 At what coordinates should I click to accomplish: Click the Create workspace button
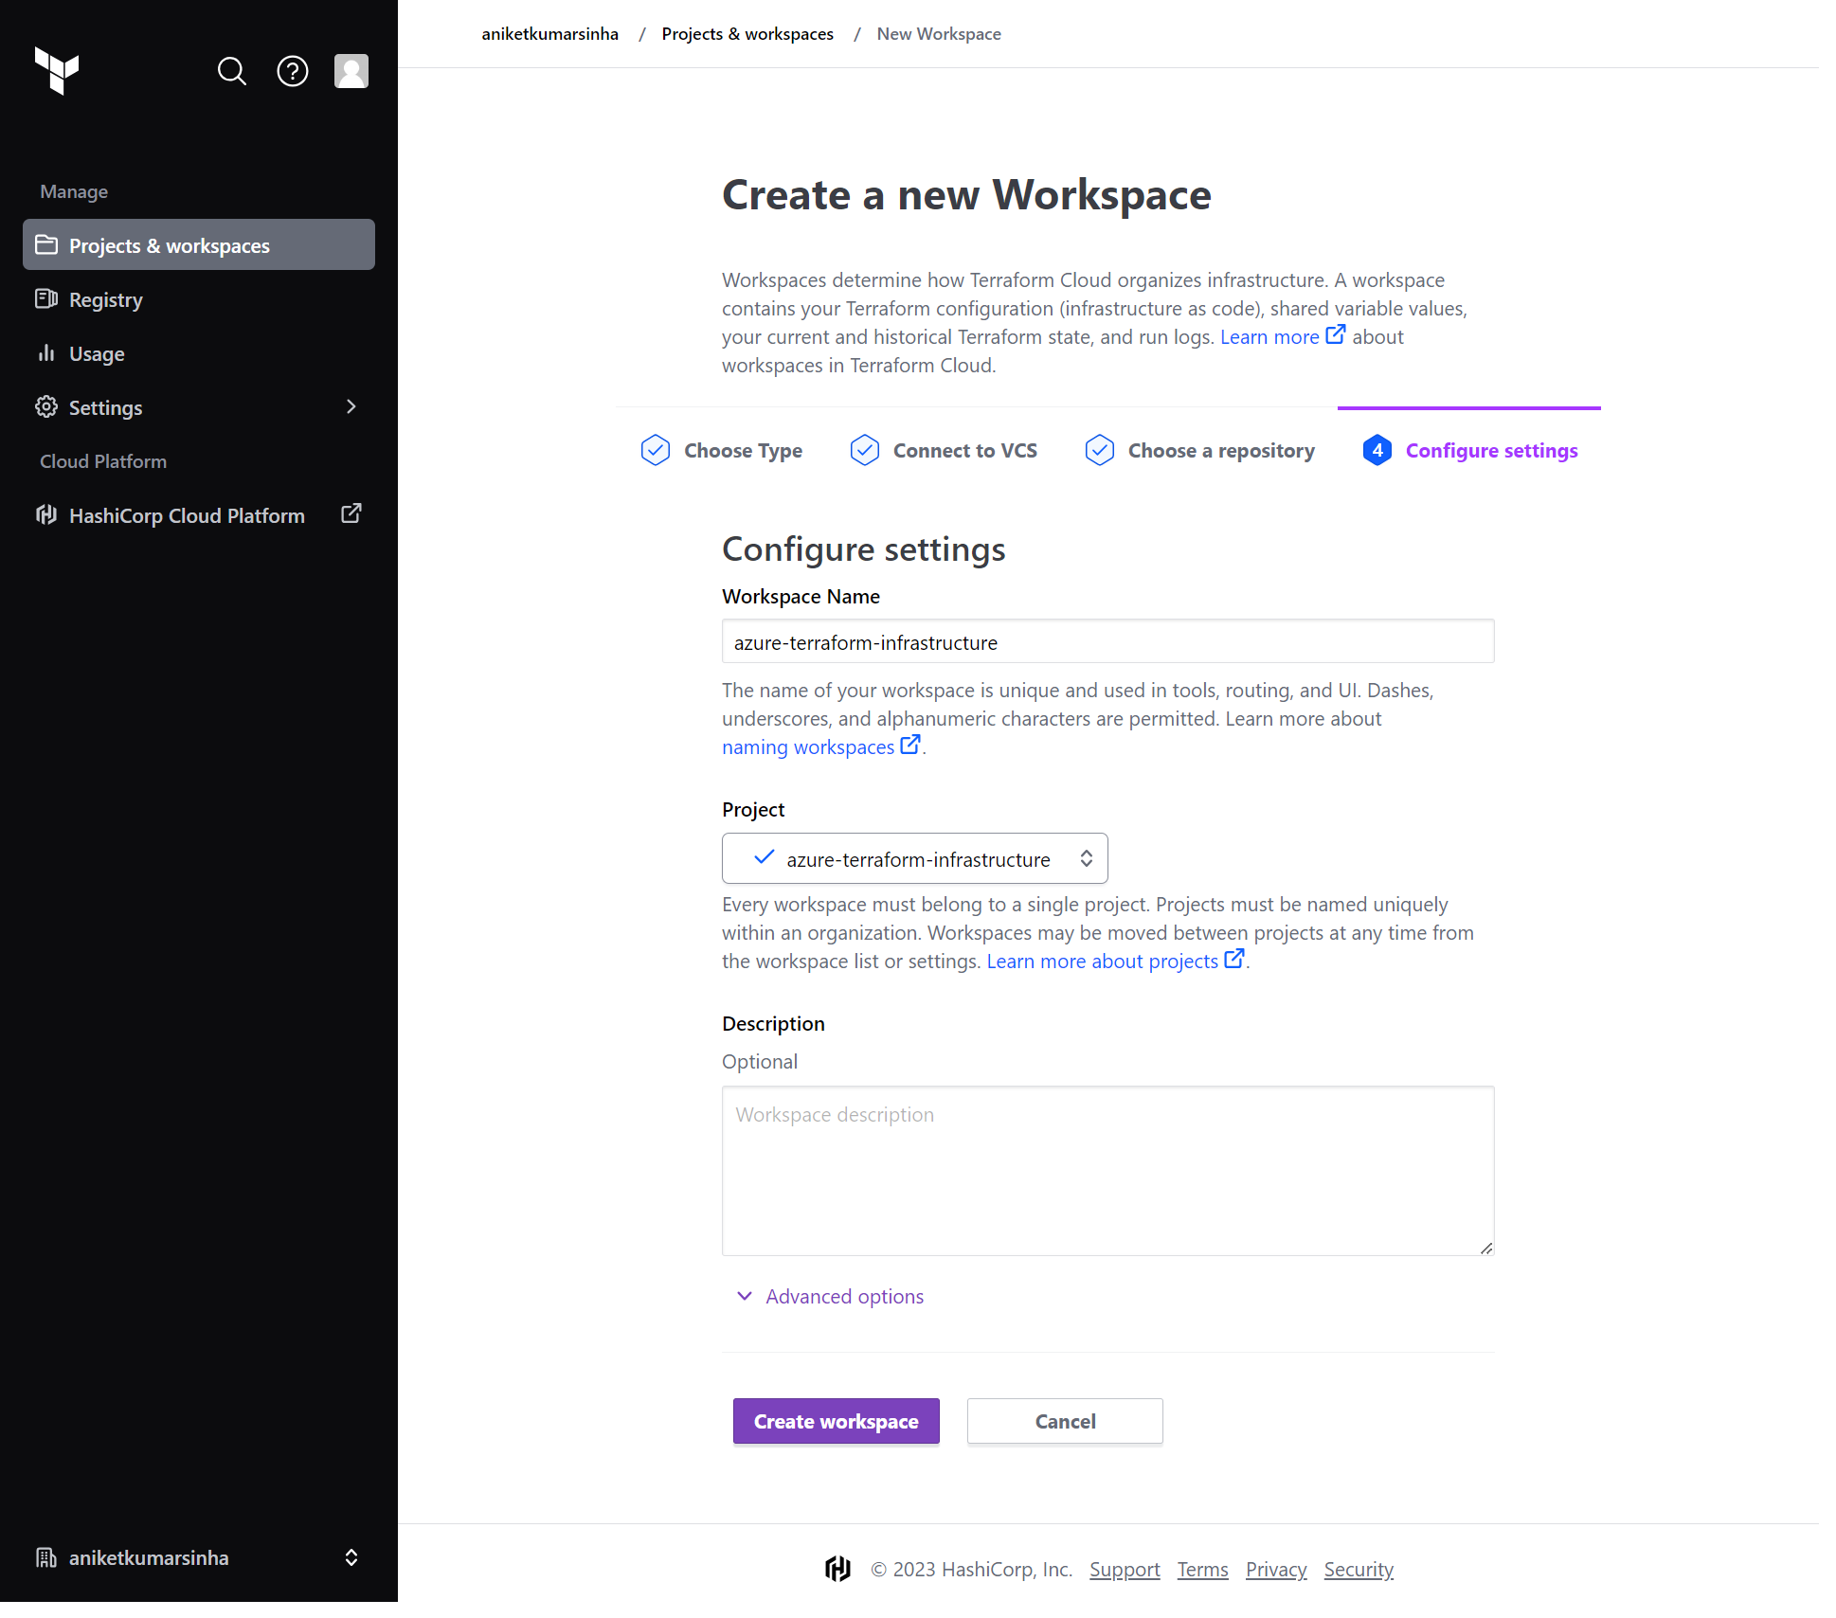[x=836, y=1421]
